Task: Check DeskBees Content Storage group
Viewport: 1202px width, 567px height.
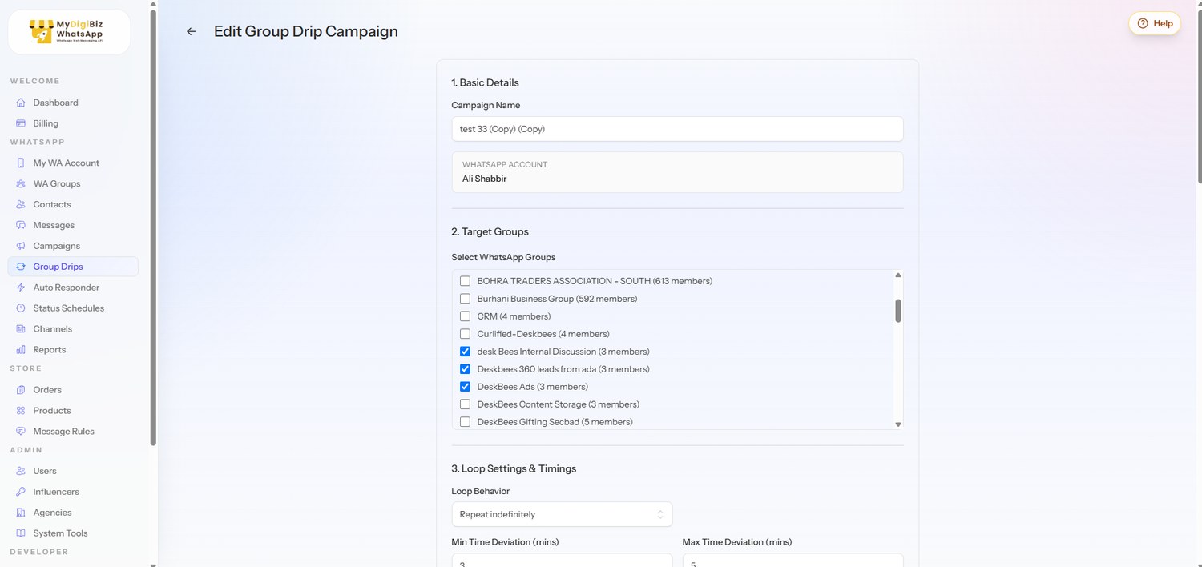Action: pyautogui.click(x=465, y=404)
